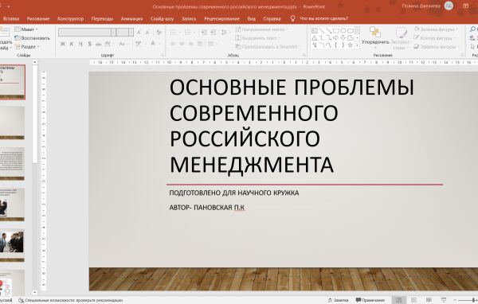Open the character spacing (AV) dropdown
This screenshot has width=478, height=304.
click(x=108, y=44)
